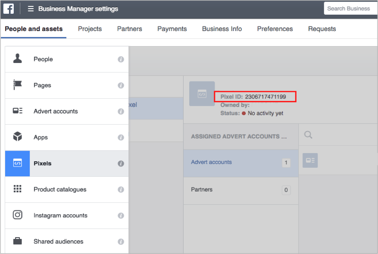This screenshot has height=254, width=378.
Task: Click the Partners count badge showing 0
Action: pyautogui.click(x=286, y=190)
